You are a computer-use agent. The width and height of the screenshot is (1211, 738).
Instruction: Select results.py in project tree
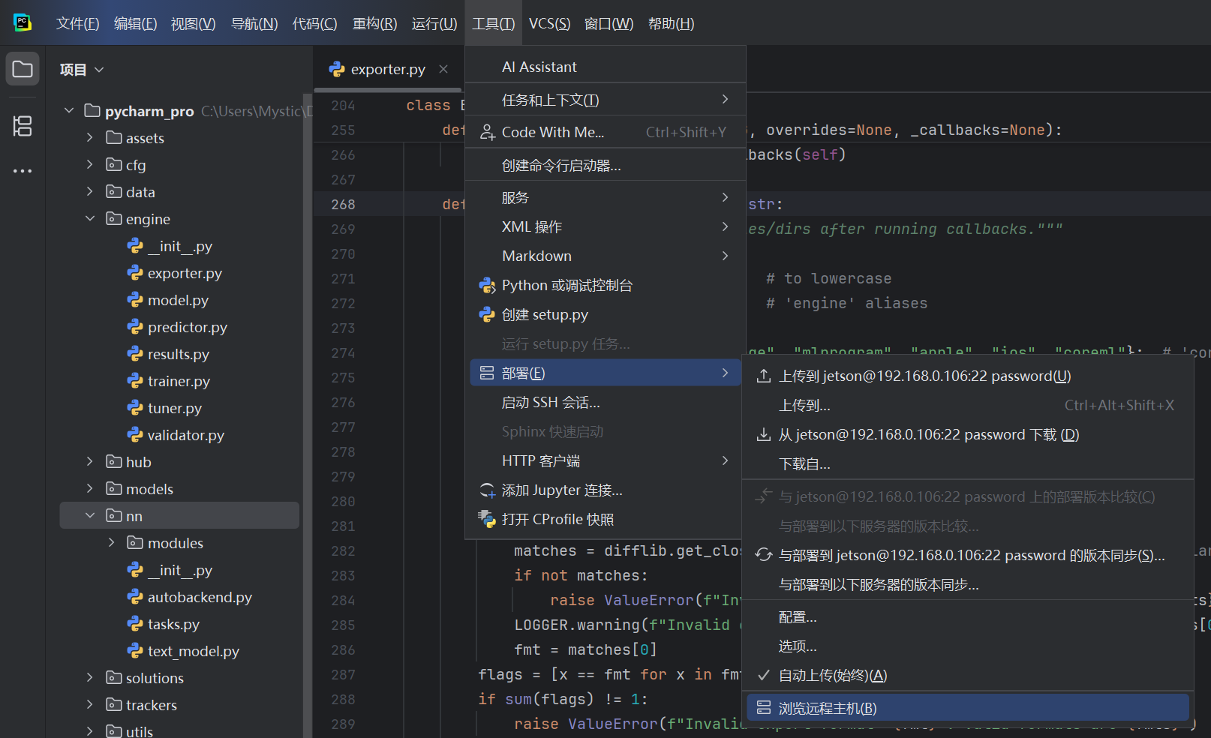(178, 354)
